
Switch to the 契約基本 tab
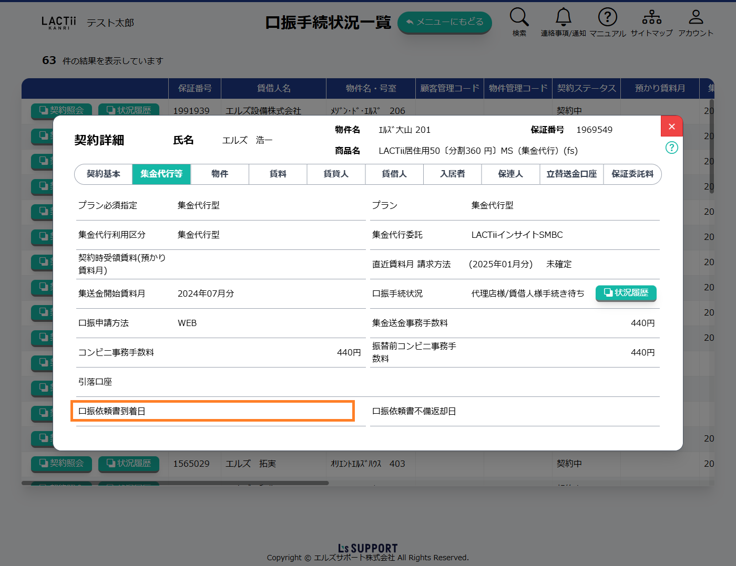pos(104,174)
